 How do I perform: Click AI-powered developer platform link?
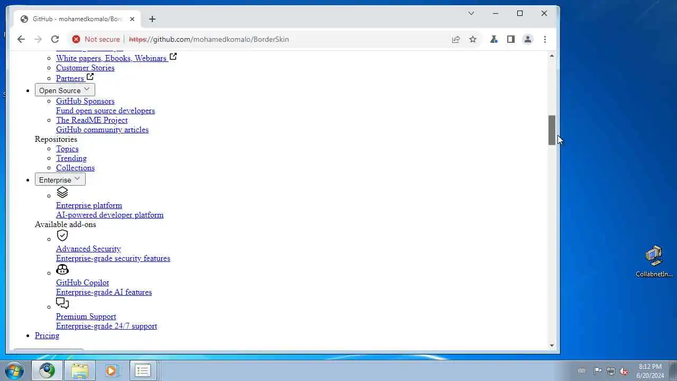109,215
